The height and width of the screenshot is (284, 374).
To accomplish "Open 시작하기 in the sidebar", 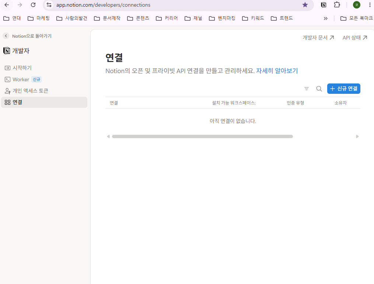I will tap(44, 68).
